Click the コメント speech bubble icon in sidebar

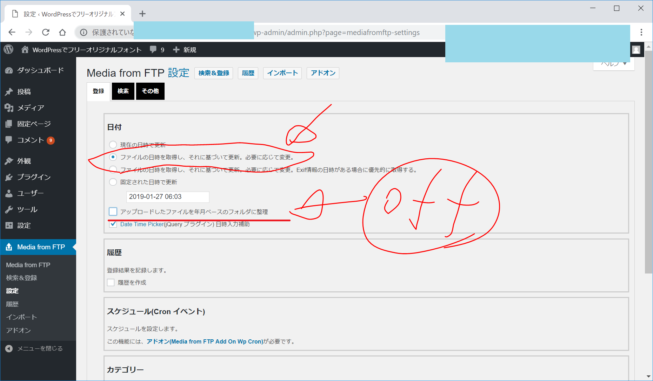9,140
